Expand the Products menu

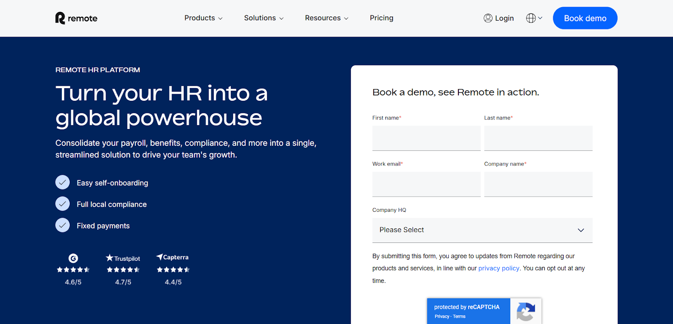(204, 18)
